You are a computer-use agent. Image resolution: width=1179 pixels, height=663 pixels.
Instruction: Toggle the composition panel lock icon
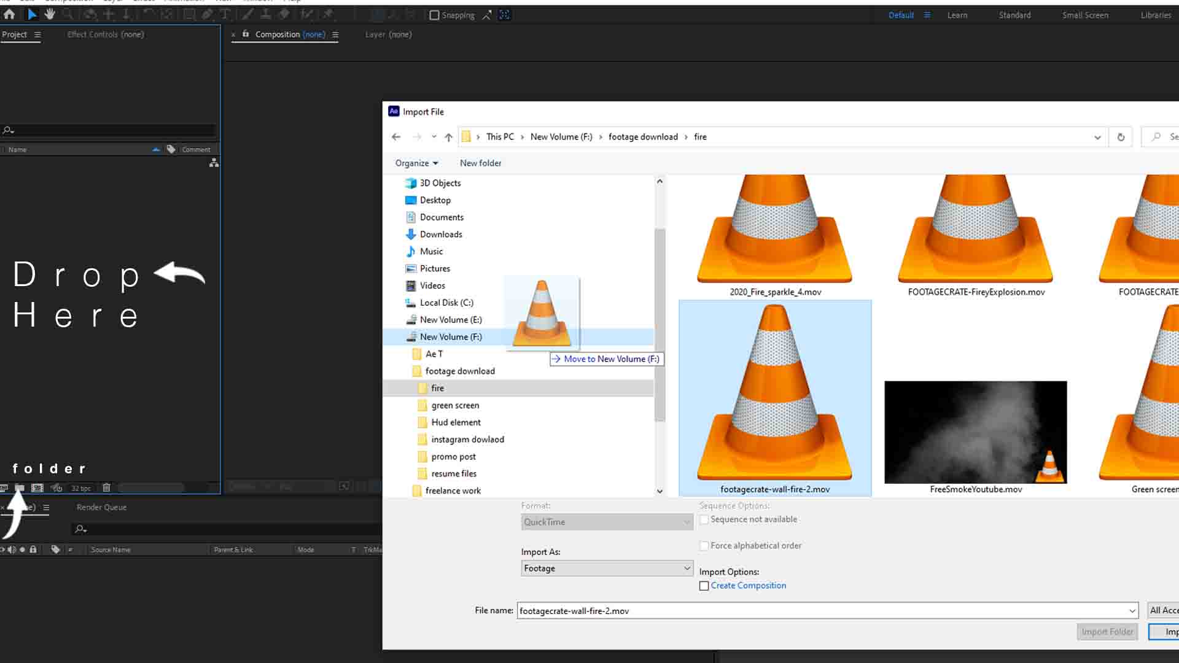coord(246,34)
